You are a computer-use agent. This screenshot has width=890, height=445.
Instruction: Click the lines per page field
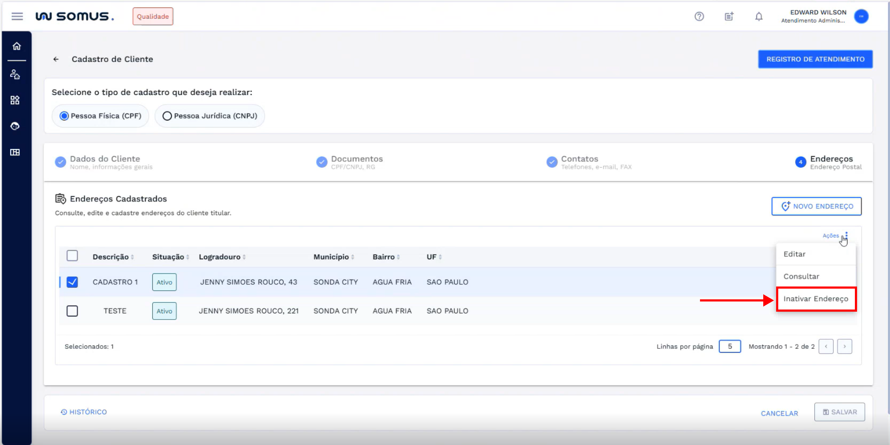pos(729,347)
